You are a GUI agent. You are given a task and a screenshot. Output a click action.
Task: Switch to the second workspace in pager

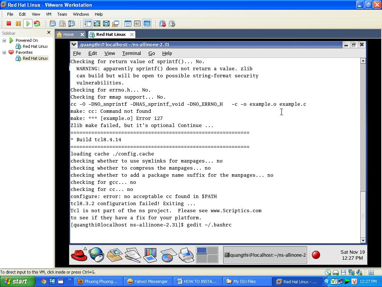212,250
